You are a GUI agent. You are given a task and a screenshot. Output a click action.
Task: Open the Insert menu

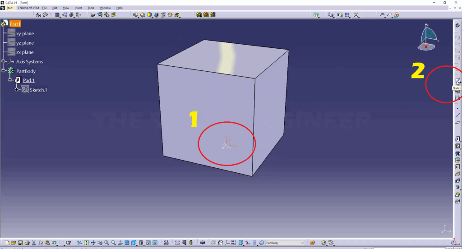(x=78, y=8)
